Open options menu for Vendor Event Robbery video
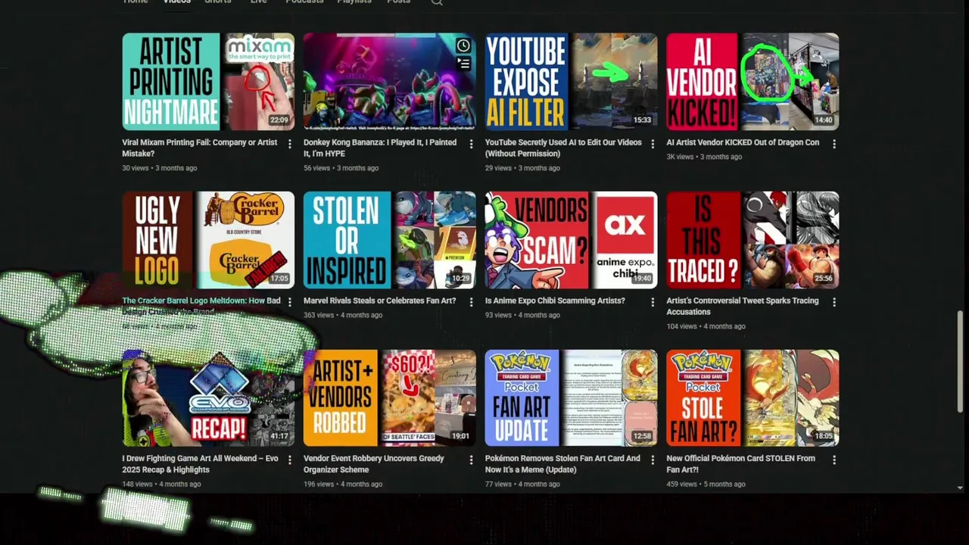This screenshot has width=969, height=545. (471, 460)
